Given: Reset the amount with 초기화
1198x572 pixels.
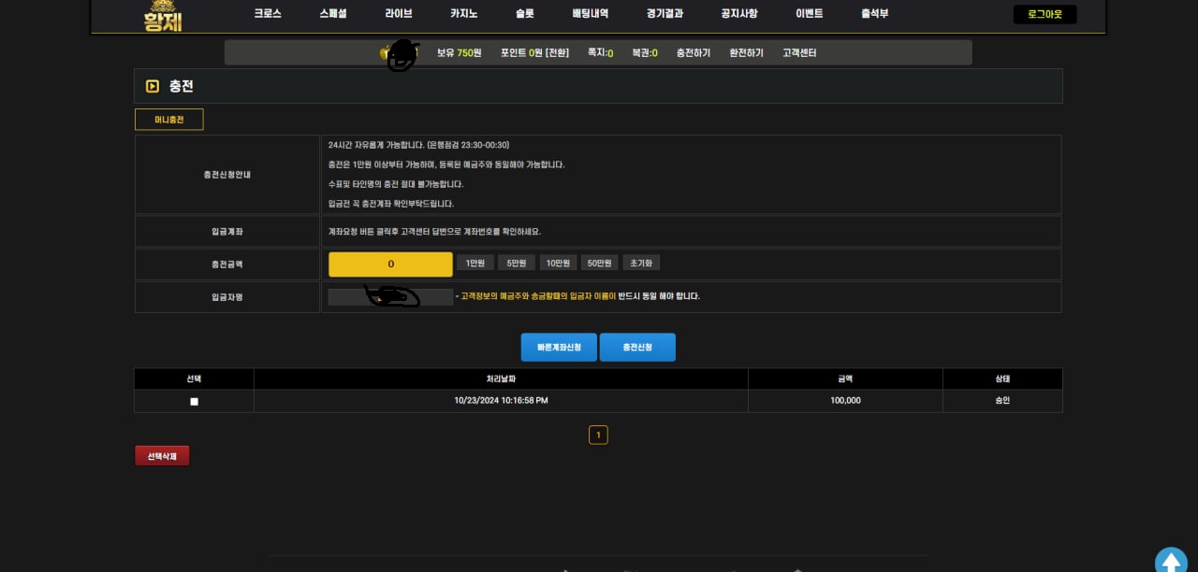Looking at the screenshot, I should point(641,264).
